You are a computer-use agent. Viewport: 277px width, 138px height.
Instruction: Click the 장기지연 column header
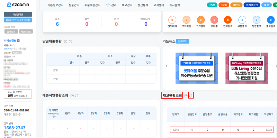[x=54, y=113]
